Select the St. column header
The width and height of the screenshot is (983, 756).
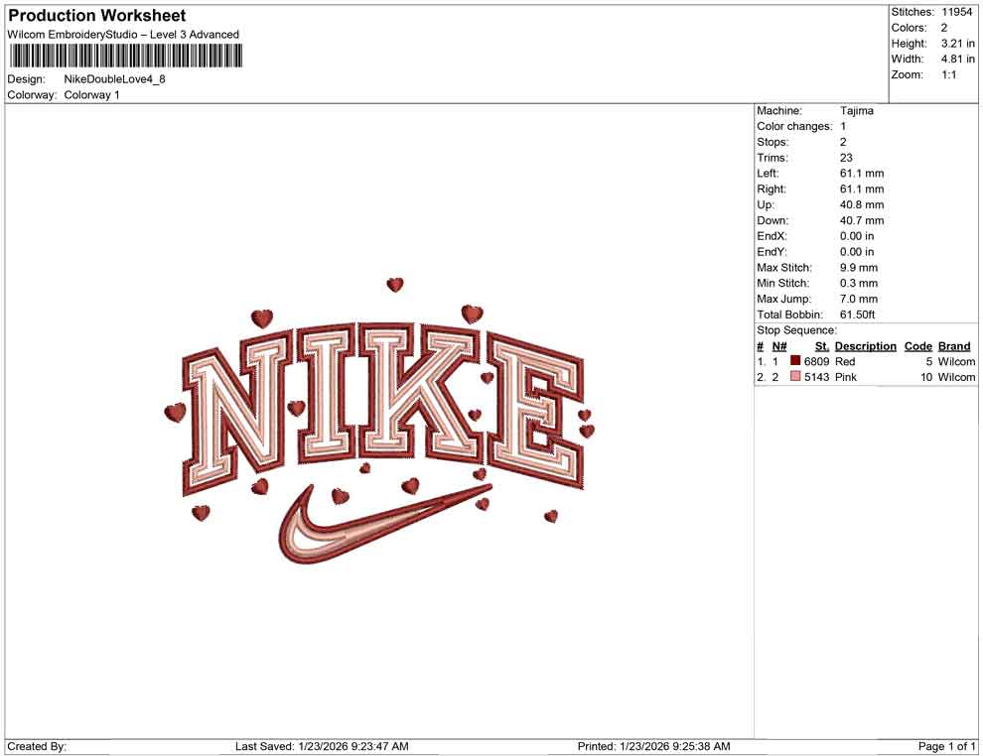click(820, 345)
